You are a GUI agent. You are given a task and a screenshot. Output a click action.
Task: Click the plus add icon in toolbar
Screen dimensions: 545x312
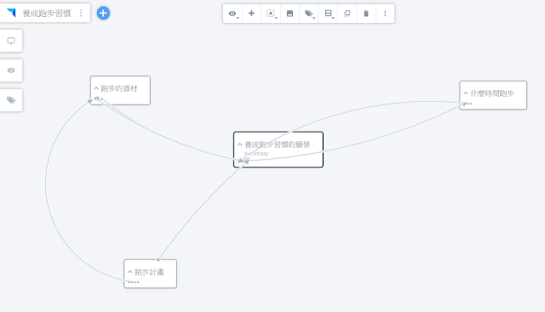click(x=252, y=14)
